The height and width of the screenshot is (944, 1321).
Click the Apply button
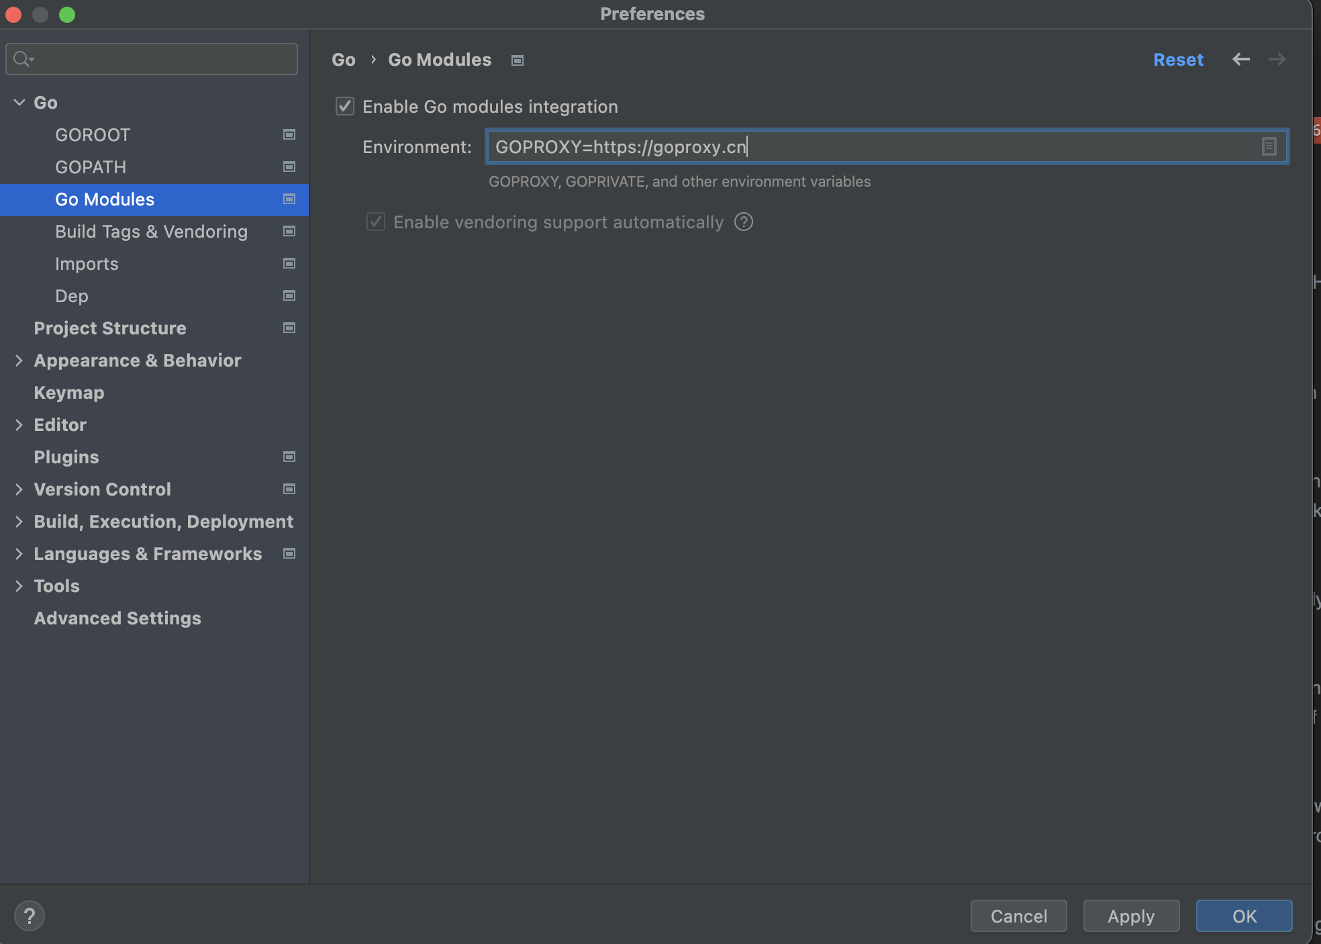[1131, 916]
